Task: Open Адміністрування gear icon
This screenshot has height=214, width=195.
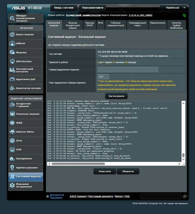Action: (12, 168)
